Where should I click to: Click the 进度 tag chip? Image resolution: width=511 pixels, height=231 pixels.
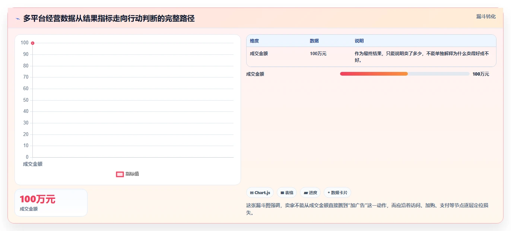[x=310, y=193]
